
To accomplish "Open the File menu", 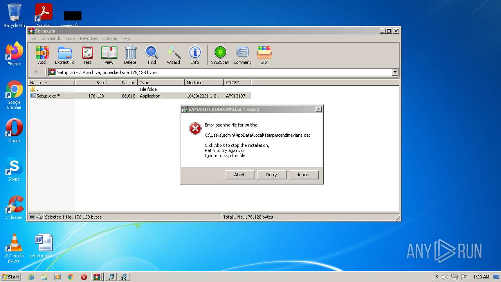I will [32, 38].
